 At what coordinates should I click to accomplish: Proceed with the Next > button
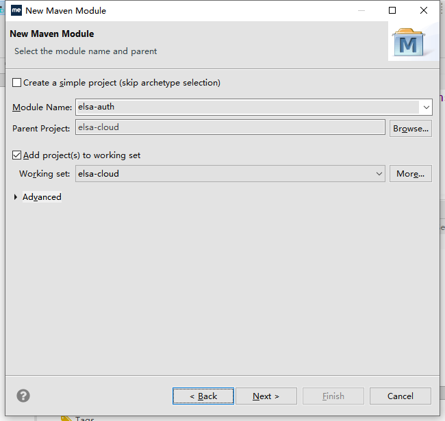pyautogui.click(x=266, y=396)
